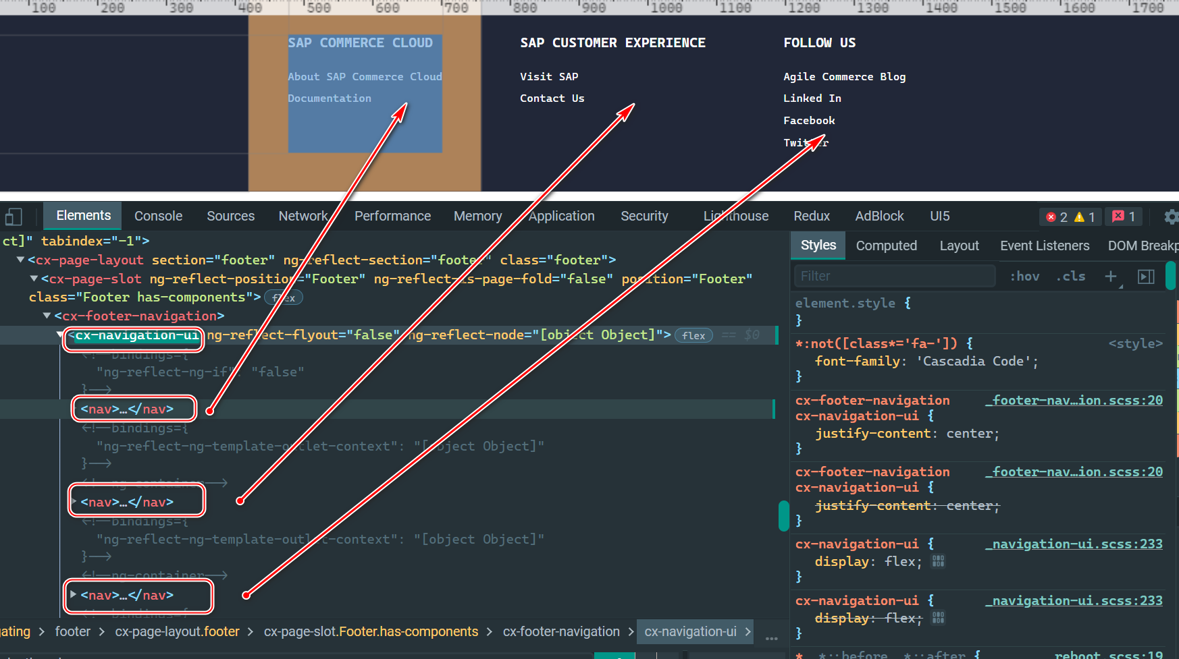This screenshot has height=659, width=1179.
Task: Select cx-footer-navigation breadcrumb item
Action: (561, 631)
